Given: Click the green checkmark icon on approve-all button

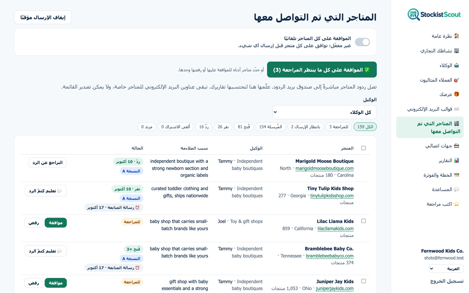Looking at the screenshot, I should (x=367, y=70).
